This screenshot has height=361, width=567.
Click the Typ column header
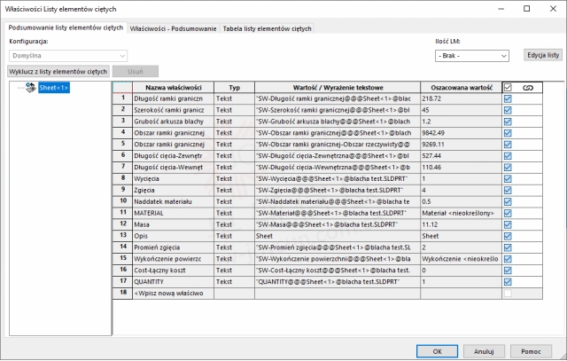point(234,88)
